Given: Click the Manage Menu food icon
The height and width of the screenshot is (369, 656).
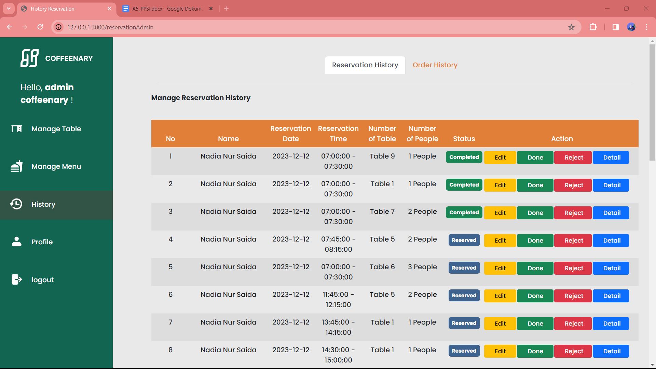Looking at the screenshot, I should click(16, 166).
